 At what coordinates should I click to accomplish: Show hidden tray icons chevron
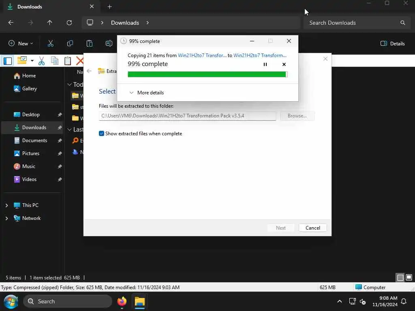pyautogui.click(x=339, y=301)
